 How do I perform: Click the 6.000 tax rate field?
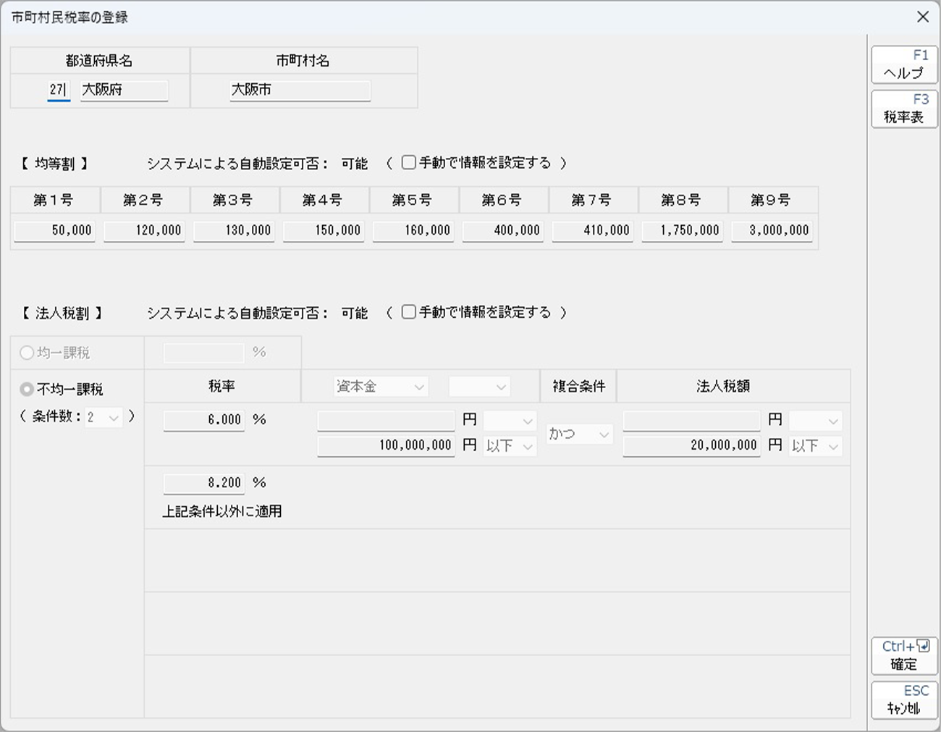tap(204, 420)
